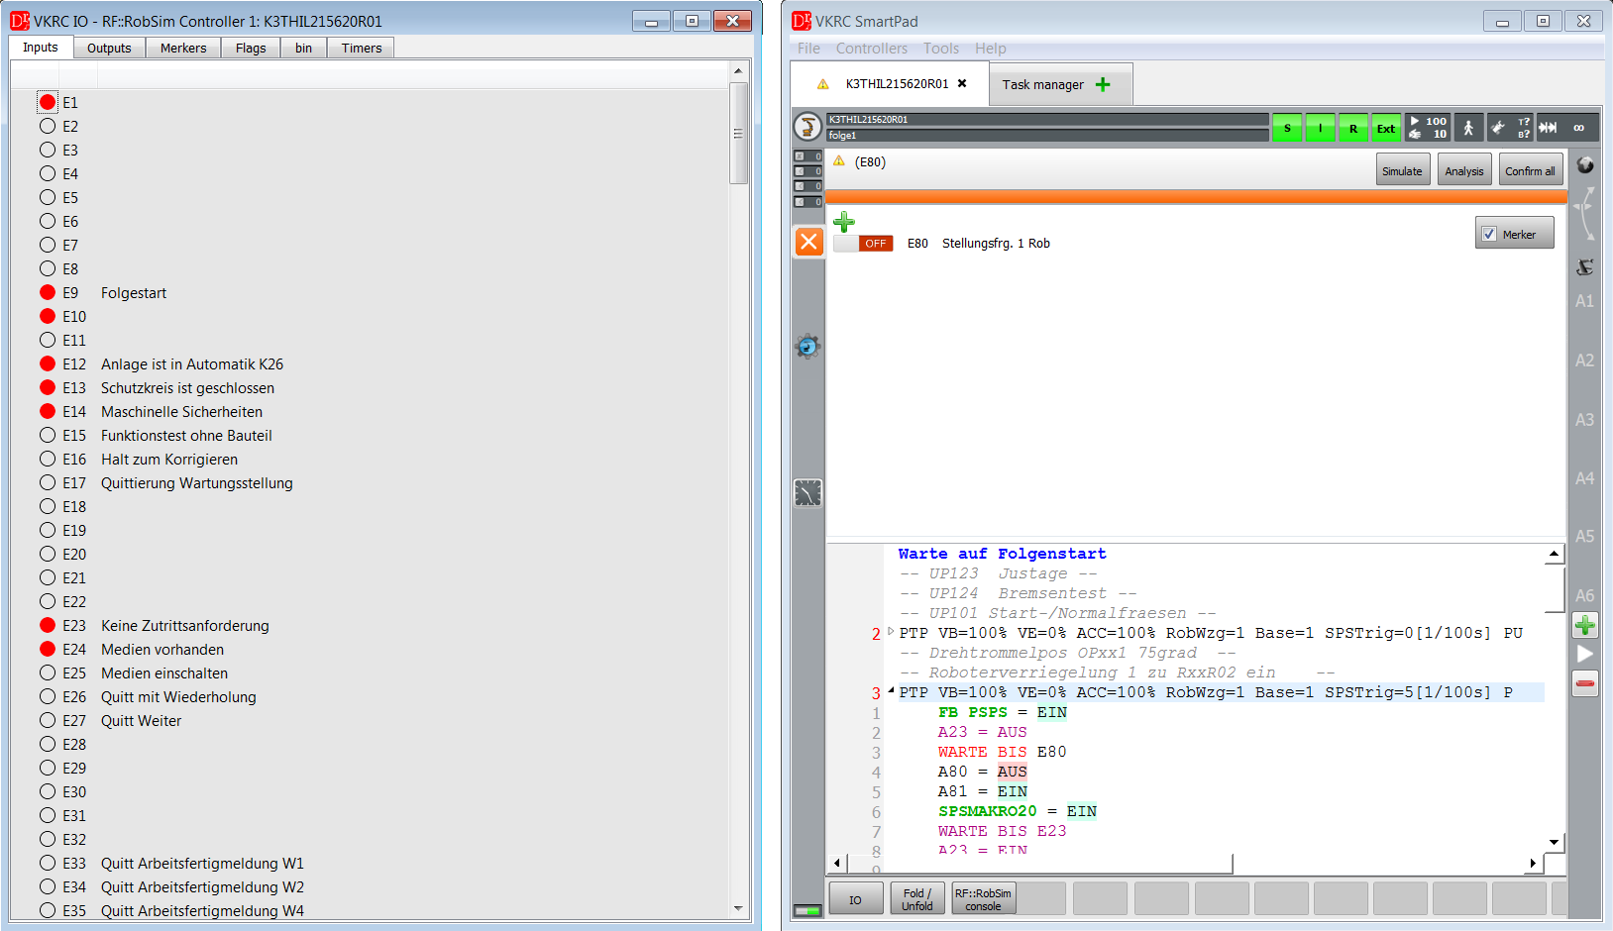This screenshot has height=931, width=1613.
Task: Select the 'SPSMAKRO20 = EIN' code line
Action: 1018,811
